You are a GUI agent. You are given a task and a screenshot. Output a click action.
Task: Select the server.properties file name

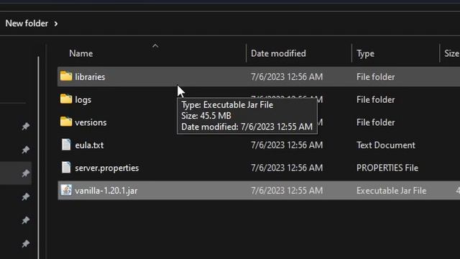107,168
